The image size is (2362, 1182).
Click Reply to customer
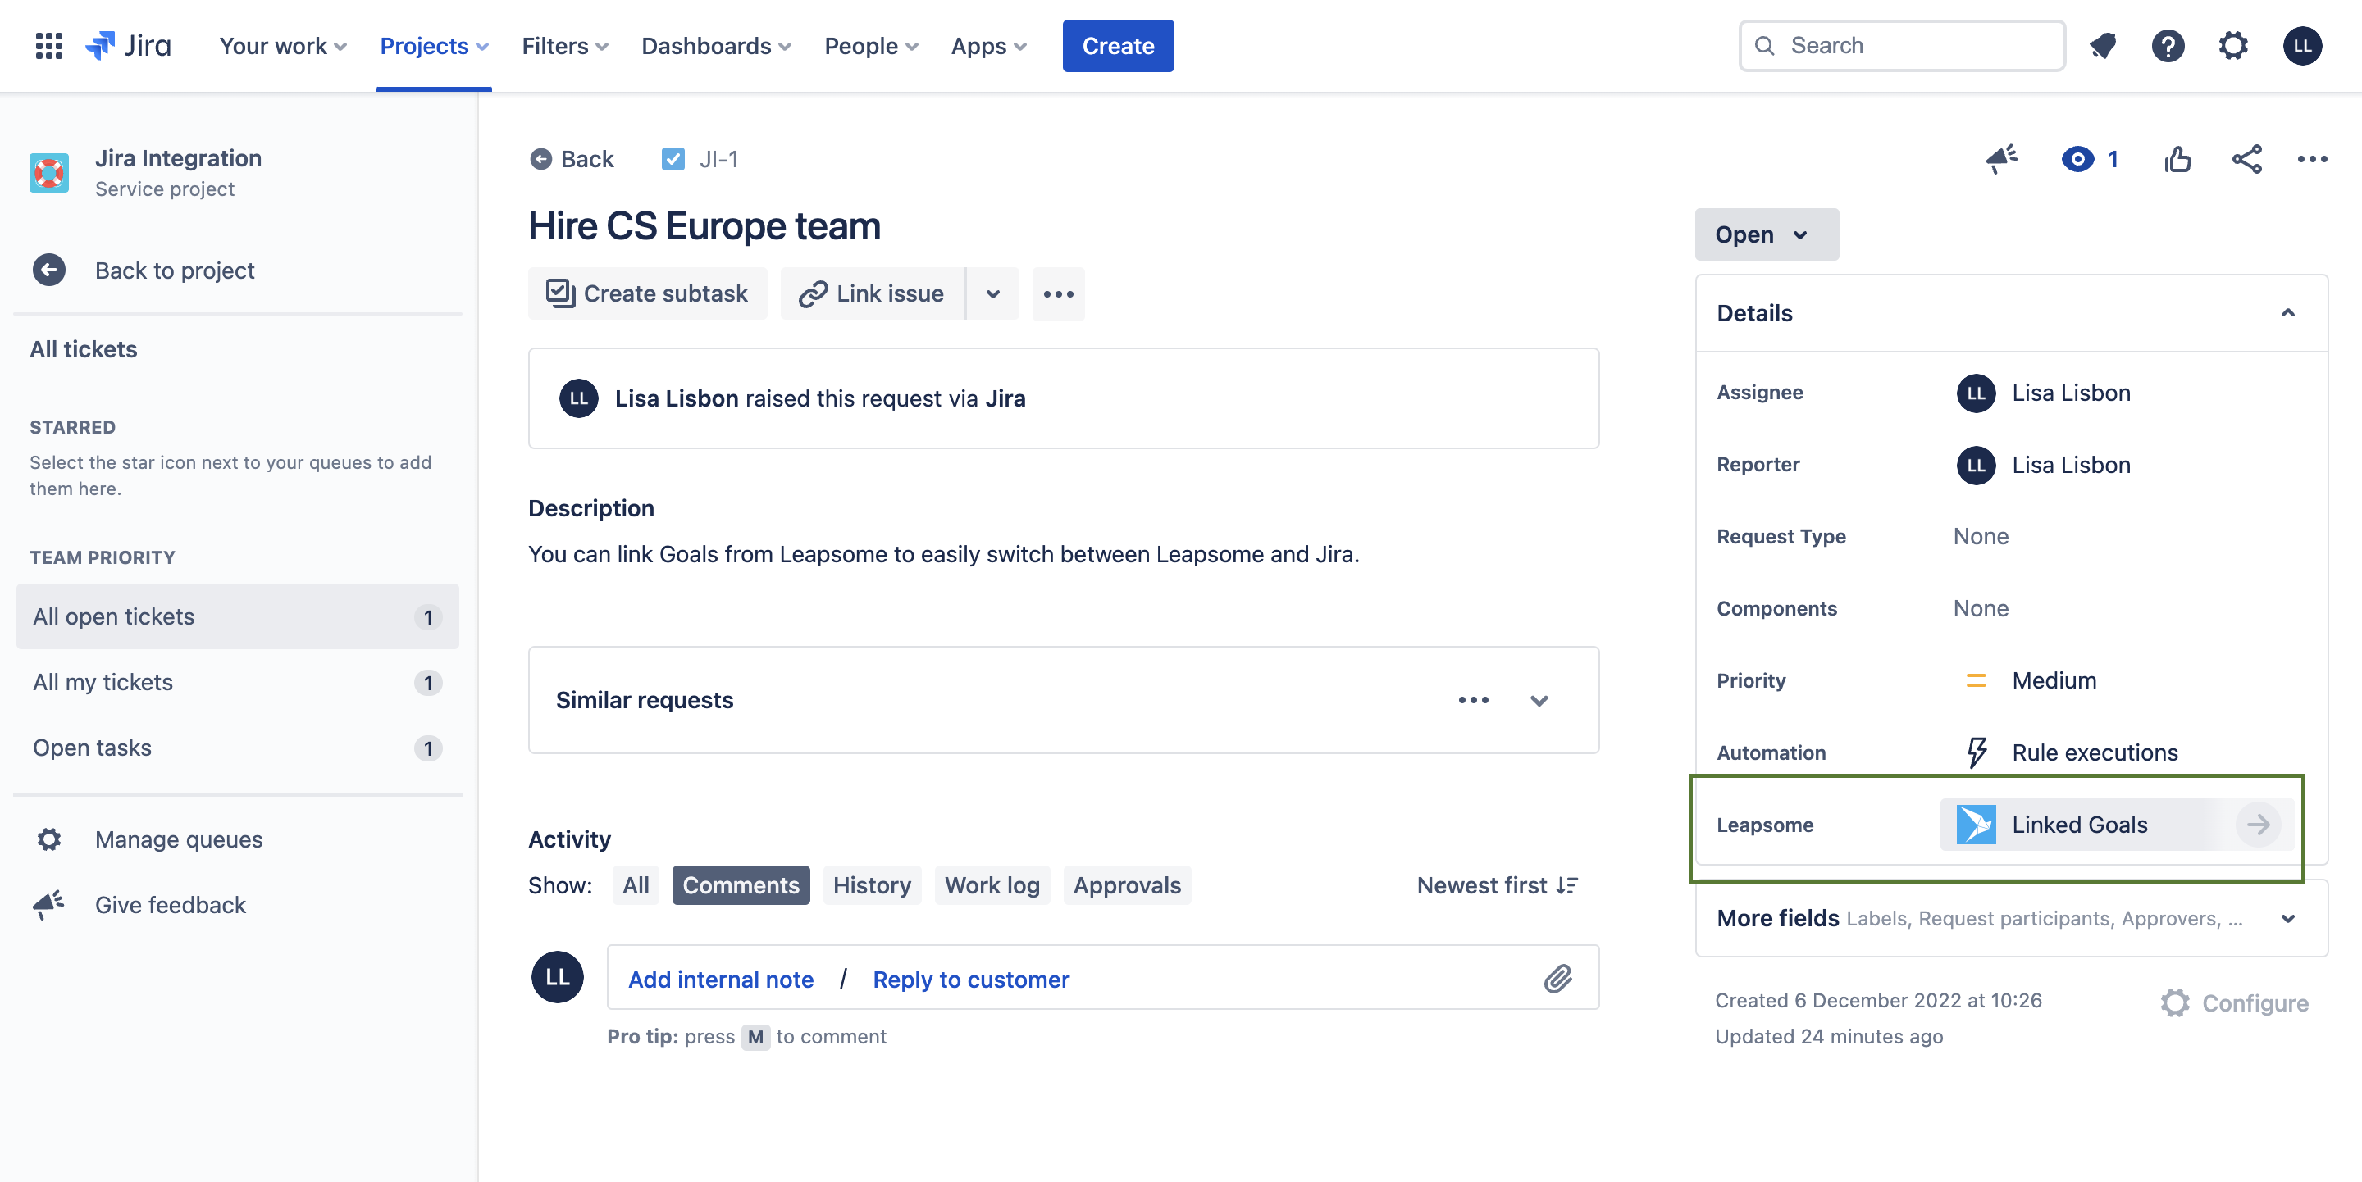point(971,979)
